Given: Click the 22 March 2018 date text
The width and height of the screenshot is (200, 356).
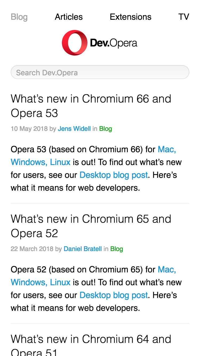Looking at the screenshot, I should click(x=32, y=249).
